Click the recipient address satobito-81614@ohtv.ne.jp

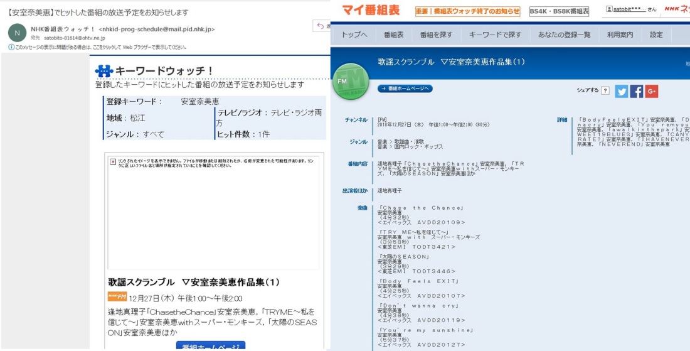(x=75, y=38)
